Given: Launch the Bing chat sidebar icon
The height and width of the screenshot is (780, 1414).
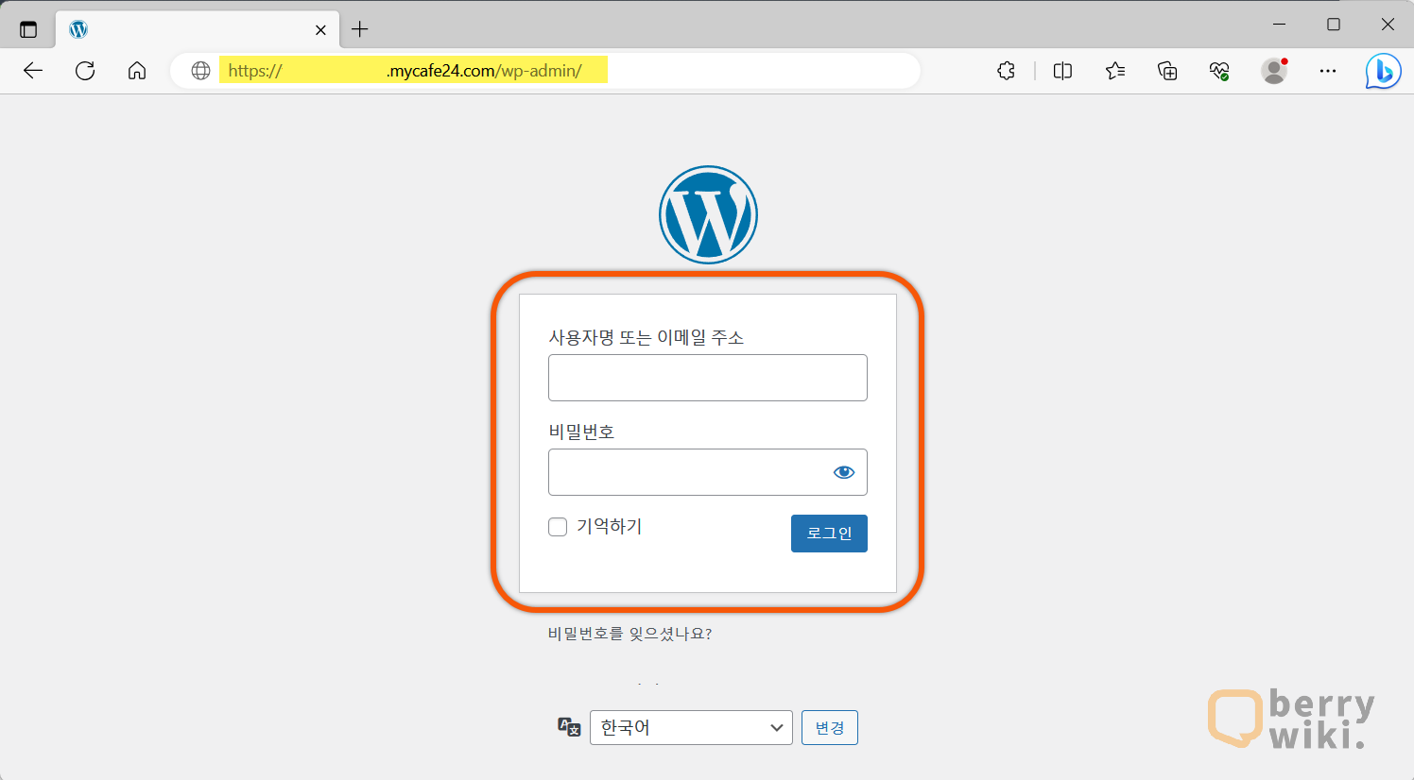Looking at the screenshot, I should pos(1383,71).
